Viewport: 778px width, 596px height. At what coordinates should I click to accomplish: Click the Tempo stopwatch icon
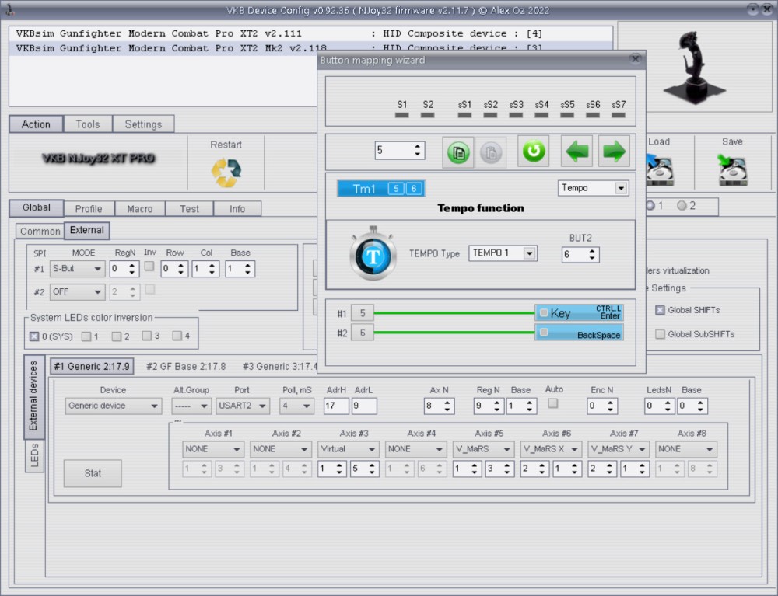373,254
